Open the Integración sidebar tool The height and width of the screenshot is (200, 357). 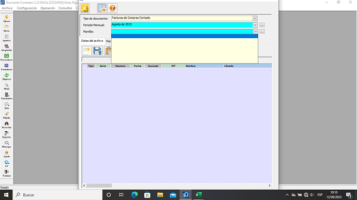pos(7,48)
